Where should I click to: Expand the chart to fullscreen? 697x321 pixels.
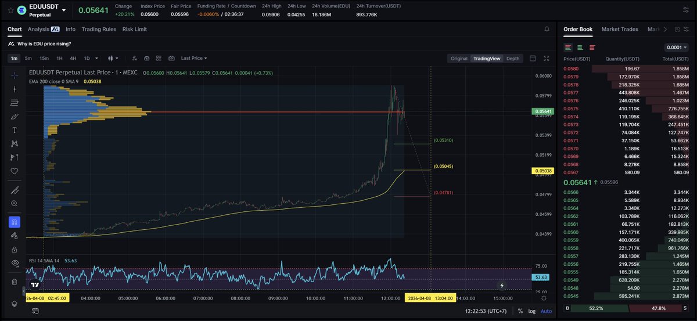pyautogui.click(x=546, y=58)
